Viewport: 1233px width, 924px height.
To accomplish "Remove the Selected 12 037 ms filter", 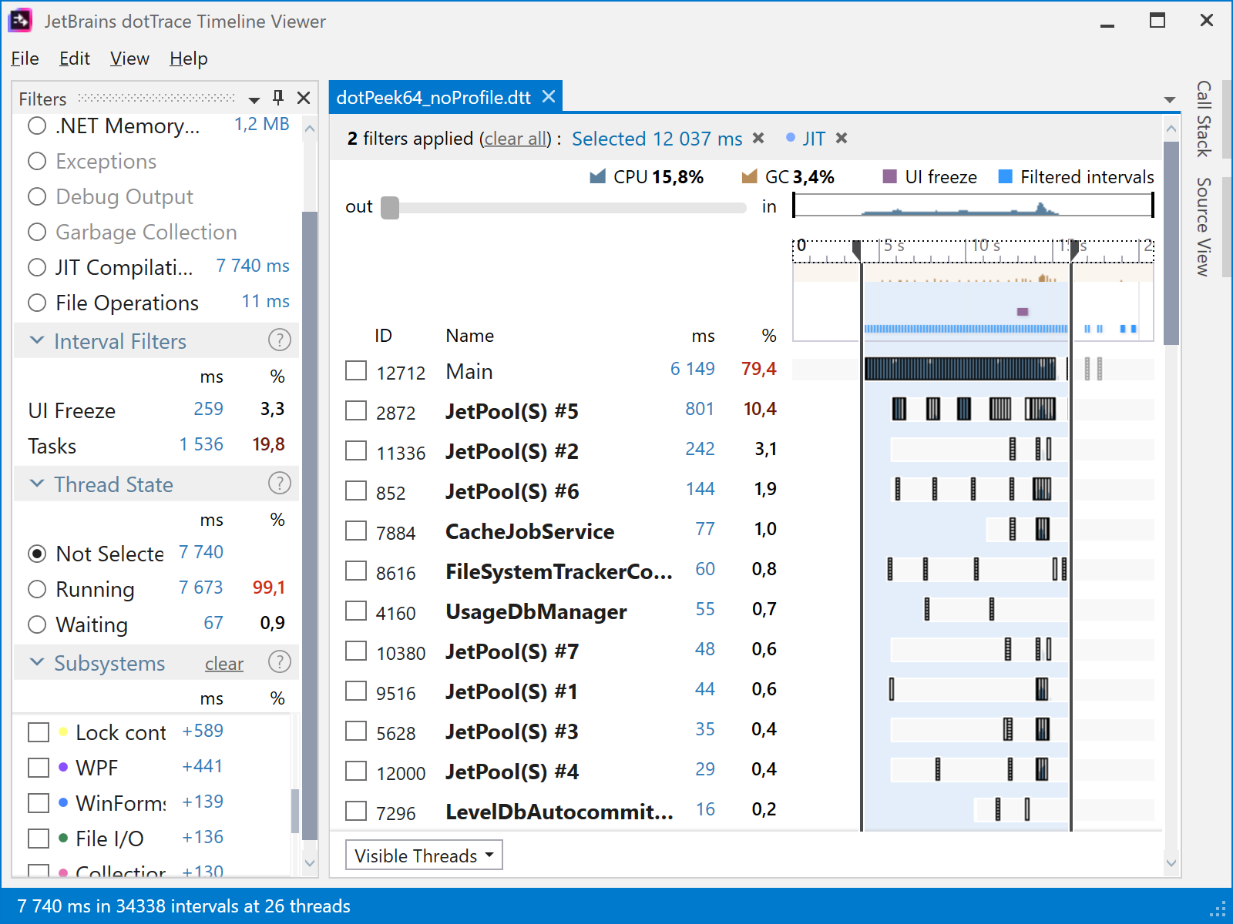I will tap(758, 138).
